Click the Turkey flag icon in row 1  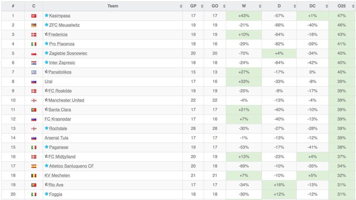pyautogui.click(x=34, y=16)
